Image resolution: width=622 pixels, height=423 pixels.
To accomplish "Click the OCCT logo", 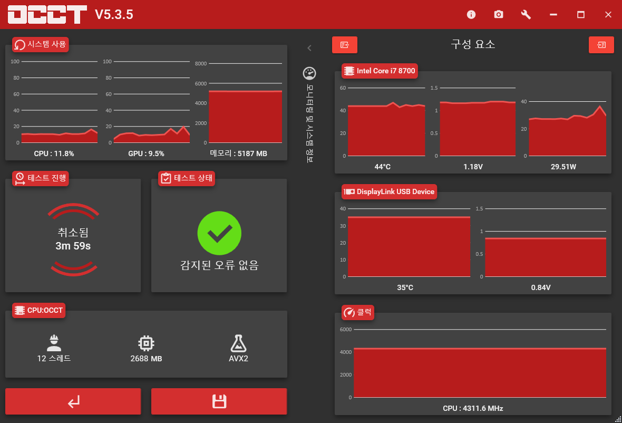I will tap(47, 15).
